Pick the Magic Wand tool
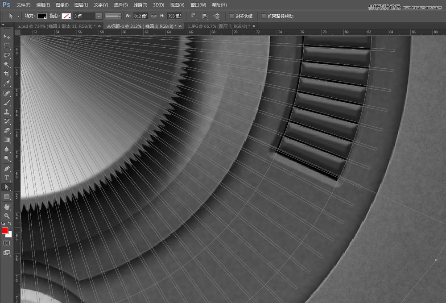This screenshot has width=446, height=303. tap(7, 64)
